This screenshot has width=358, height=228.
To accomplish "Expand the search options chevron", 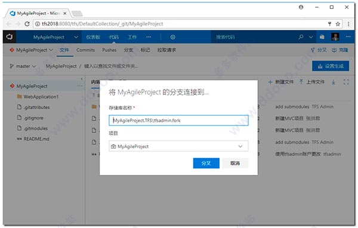I will 311,37.
